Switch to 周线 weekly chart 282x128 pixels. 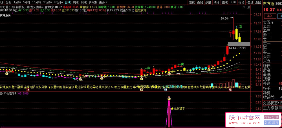pos(76,2)
